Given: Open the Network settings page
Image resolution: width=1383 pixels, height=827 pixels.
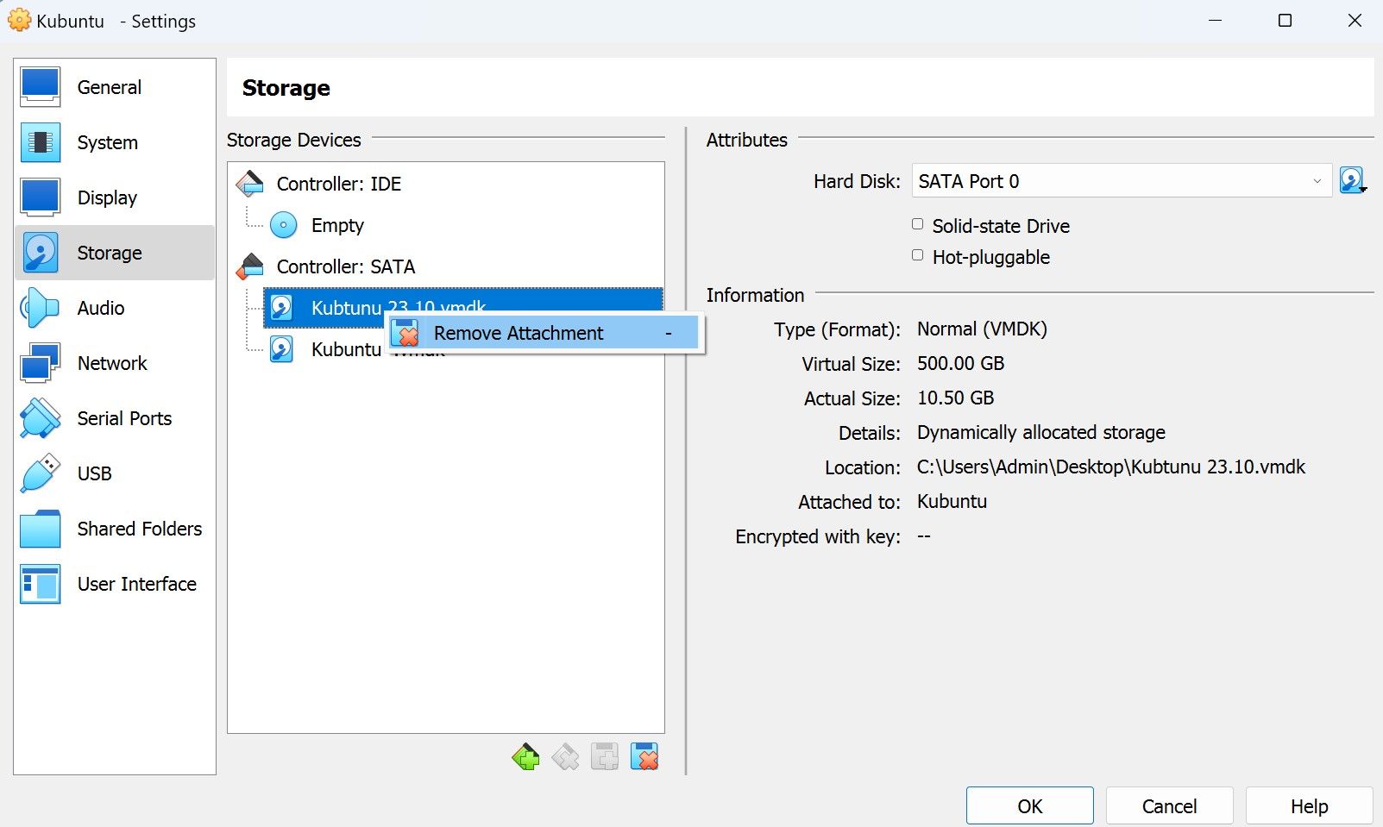Looking at the screenshot, I should point(112,363).
